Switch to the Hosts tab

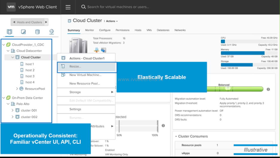click(138, 30)
